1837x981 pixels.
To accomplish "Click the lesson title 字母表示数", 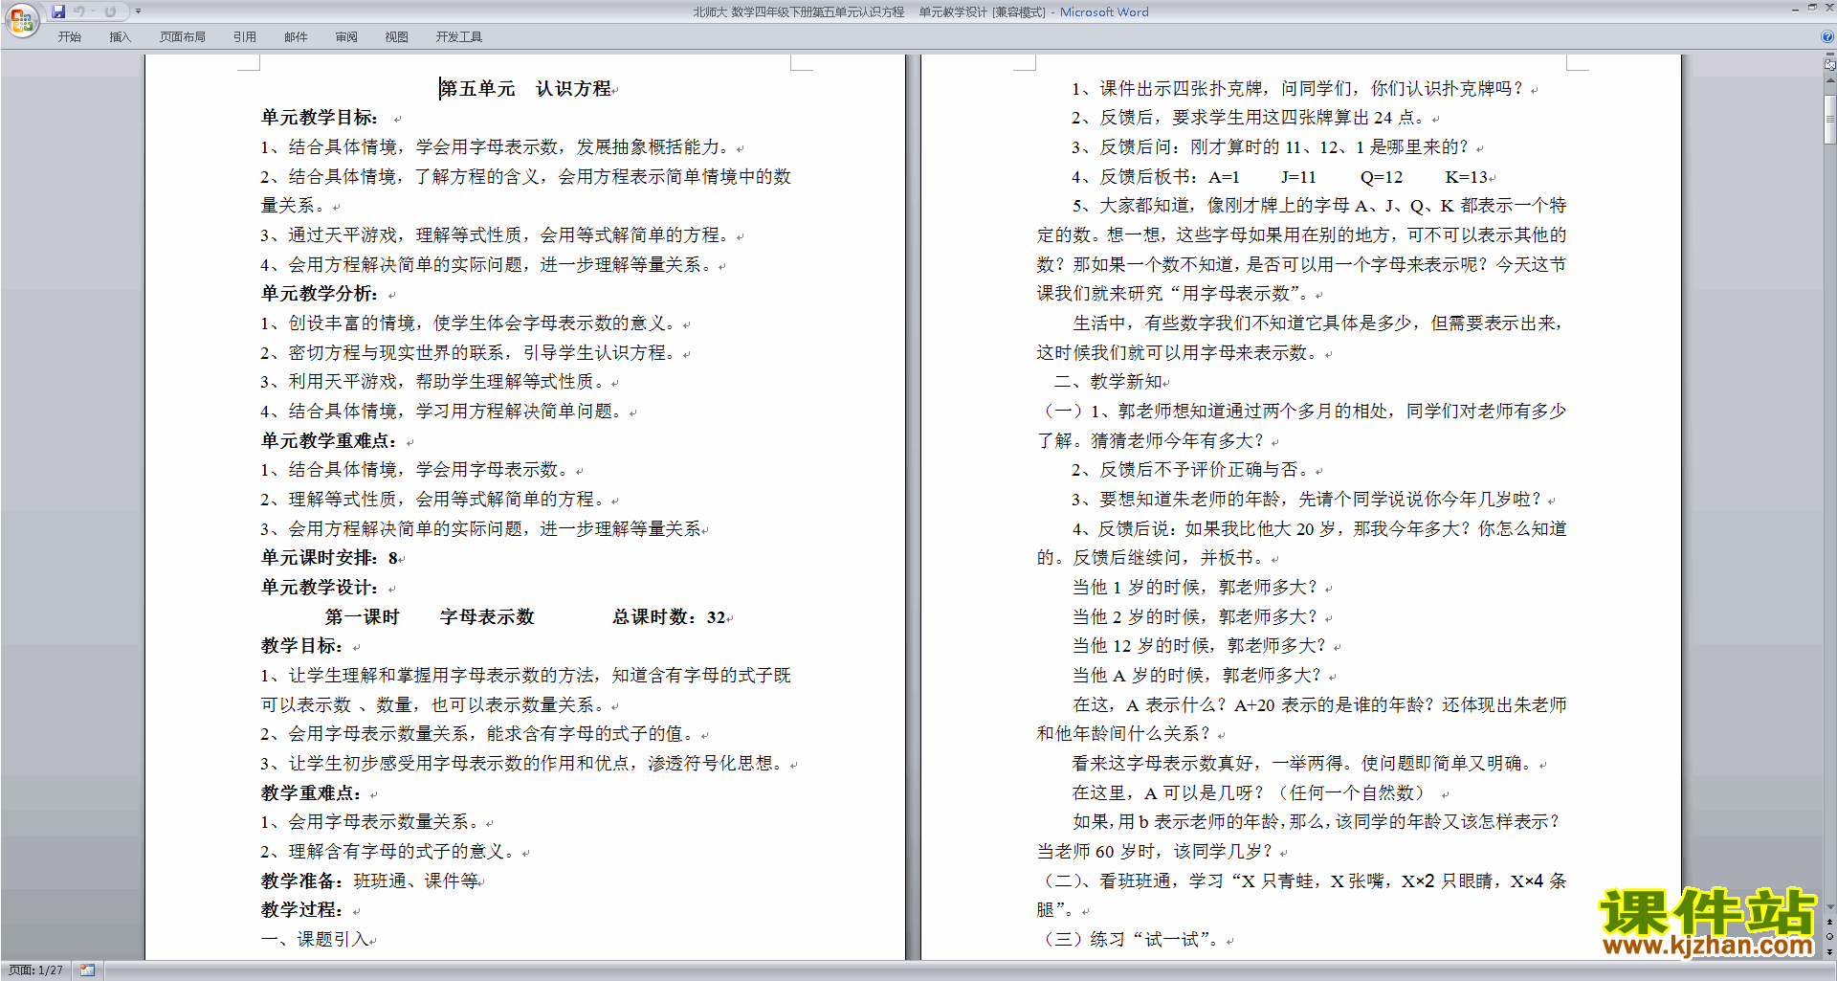I will (487, 617).
